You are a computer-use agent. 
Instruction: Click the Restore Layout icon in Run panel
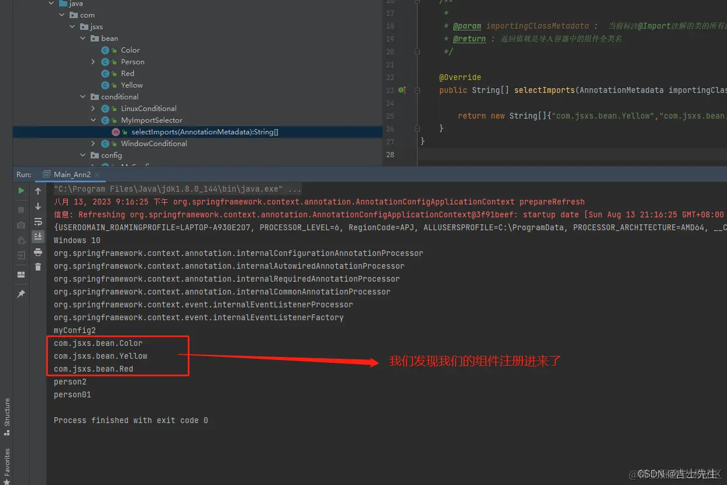[x=21, y=274]
